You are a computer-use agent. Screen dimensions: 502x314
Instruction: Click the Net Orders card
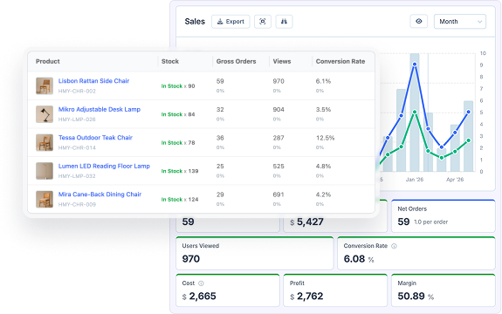coord(444,216)
